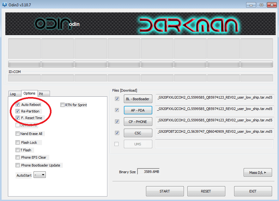Image resolution: width=279 pixels, height=201 pixels.
Task: Click the CP - PHONE button
Action: coord(138,122)
